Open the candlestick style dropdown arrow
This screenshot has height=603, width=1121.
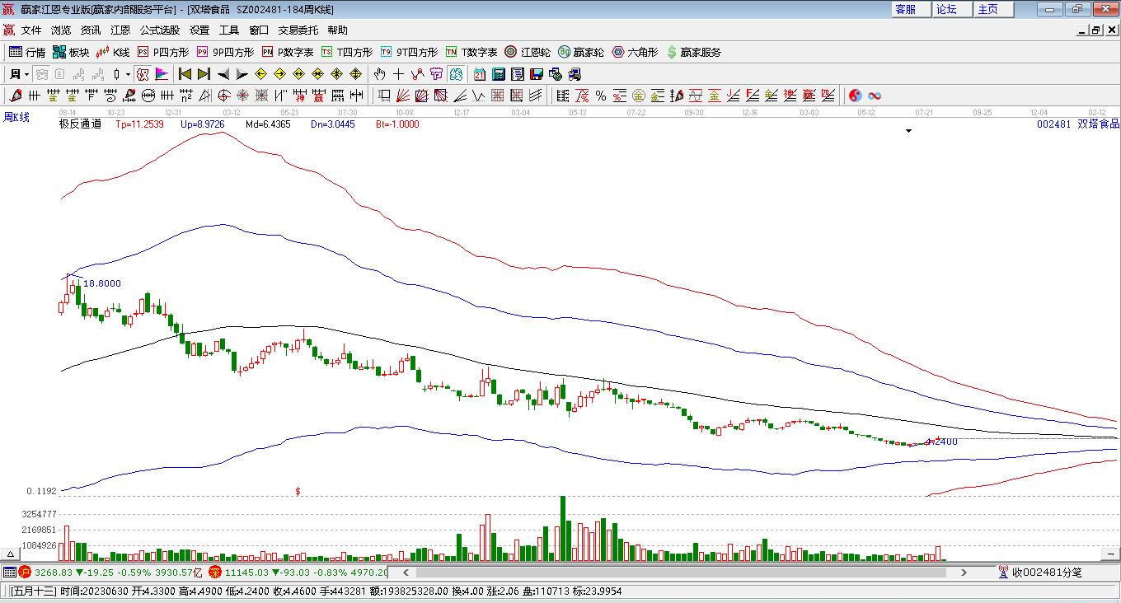point(128,74)
